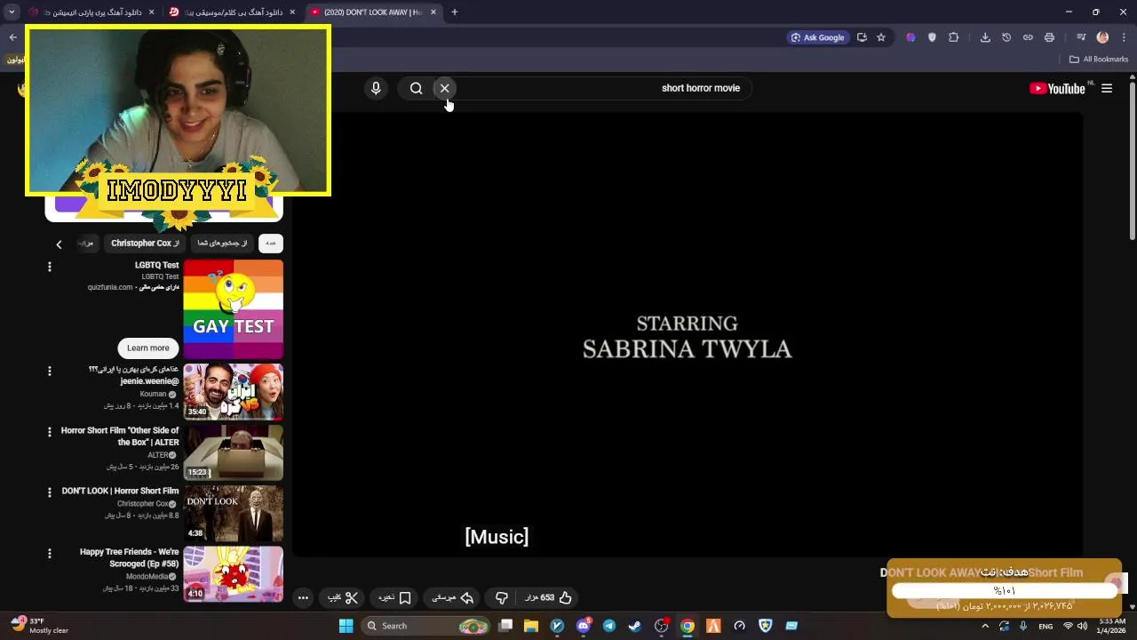Open more actions three-dot button below video
Viewport: 1137px width, 640px height.
coord(303,598)
